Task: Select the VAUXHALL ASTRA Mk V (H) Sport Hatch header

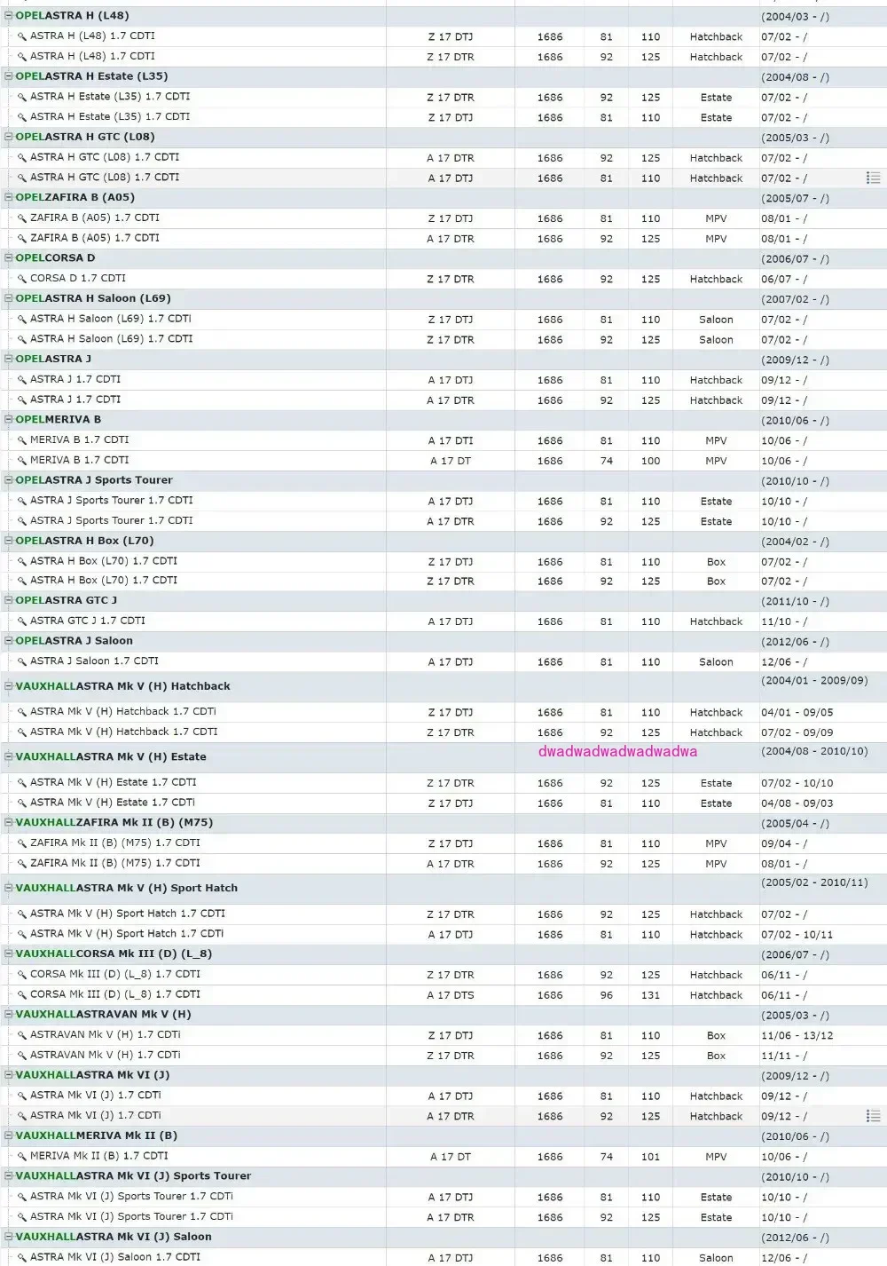Action: pos(127,888)
